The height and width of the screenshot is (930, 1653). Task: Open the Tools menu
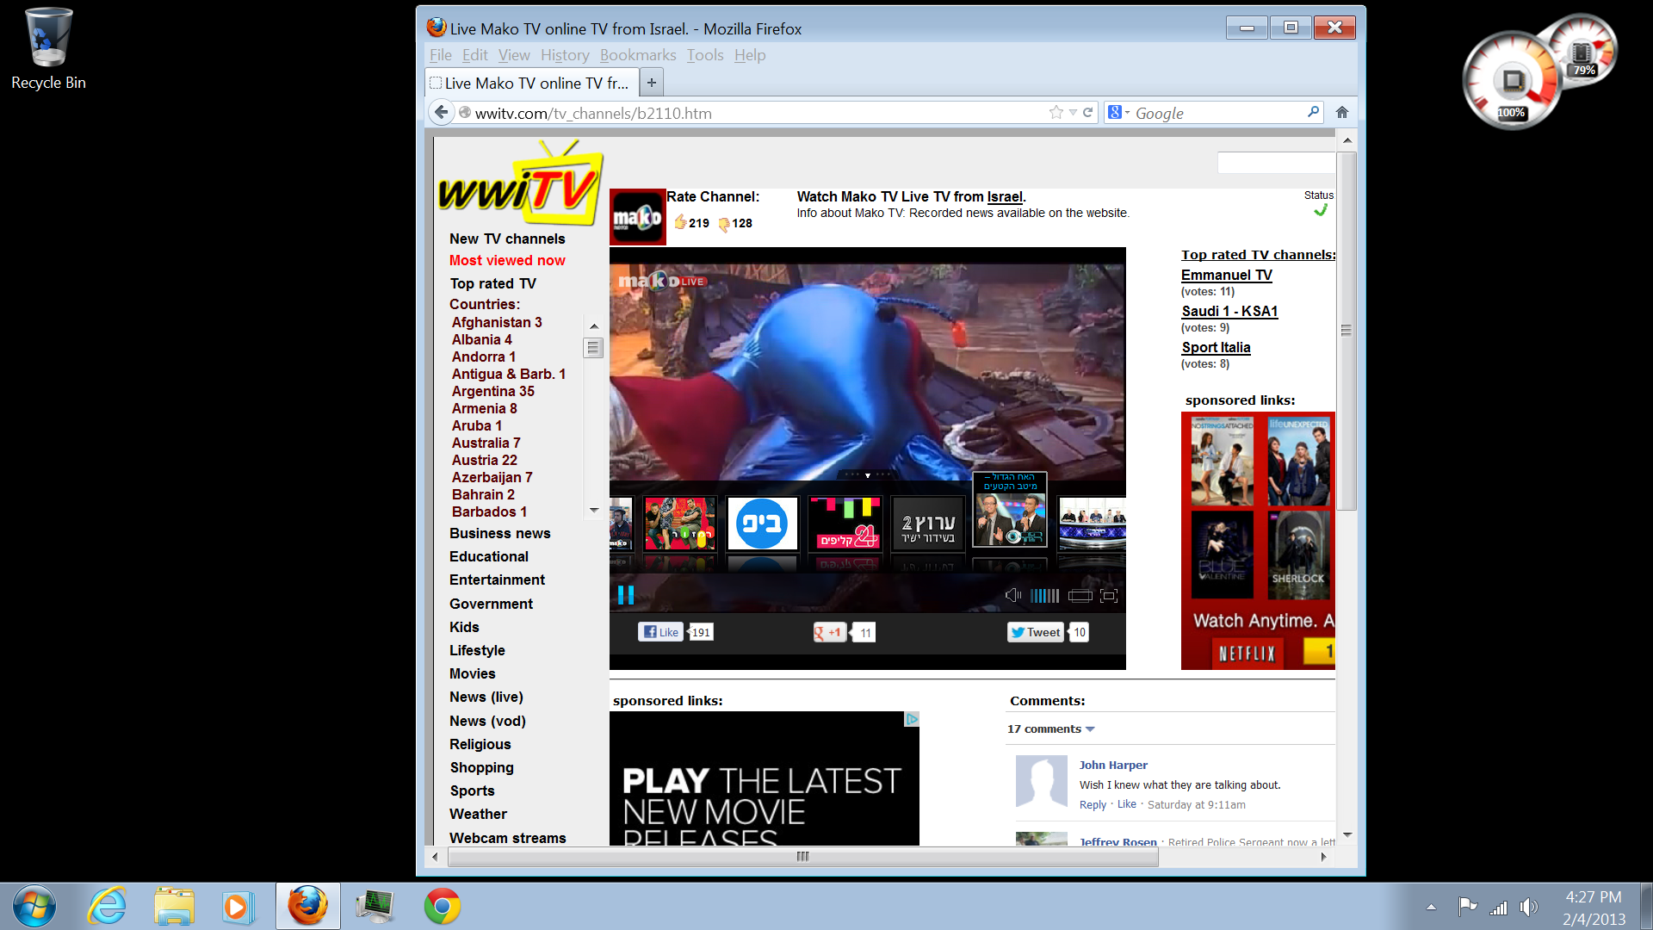pyautogui.click(x=704, y=55)
